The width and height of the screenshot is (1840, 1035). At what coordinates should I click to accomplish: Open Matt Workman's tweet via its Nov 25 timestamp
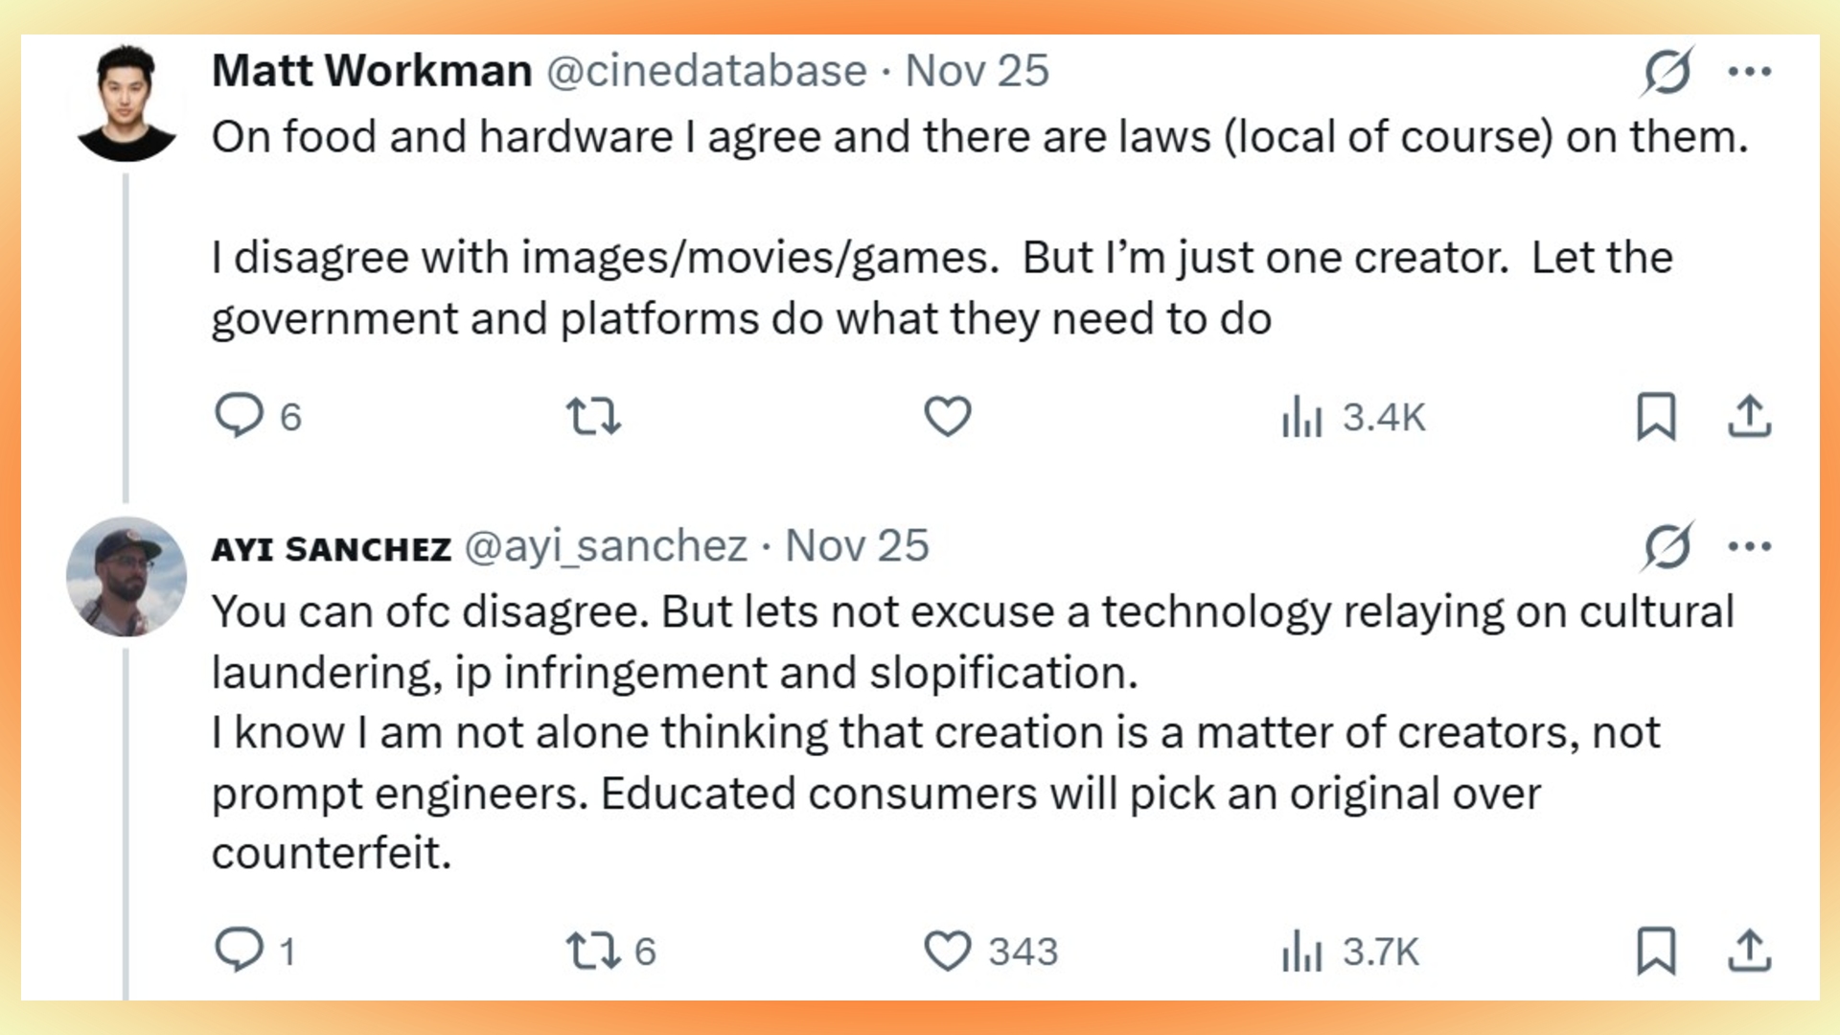coord(977,70)
